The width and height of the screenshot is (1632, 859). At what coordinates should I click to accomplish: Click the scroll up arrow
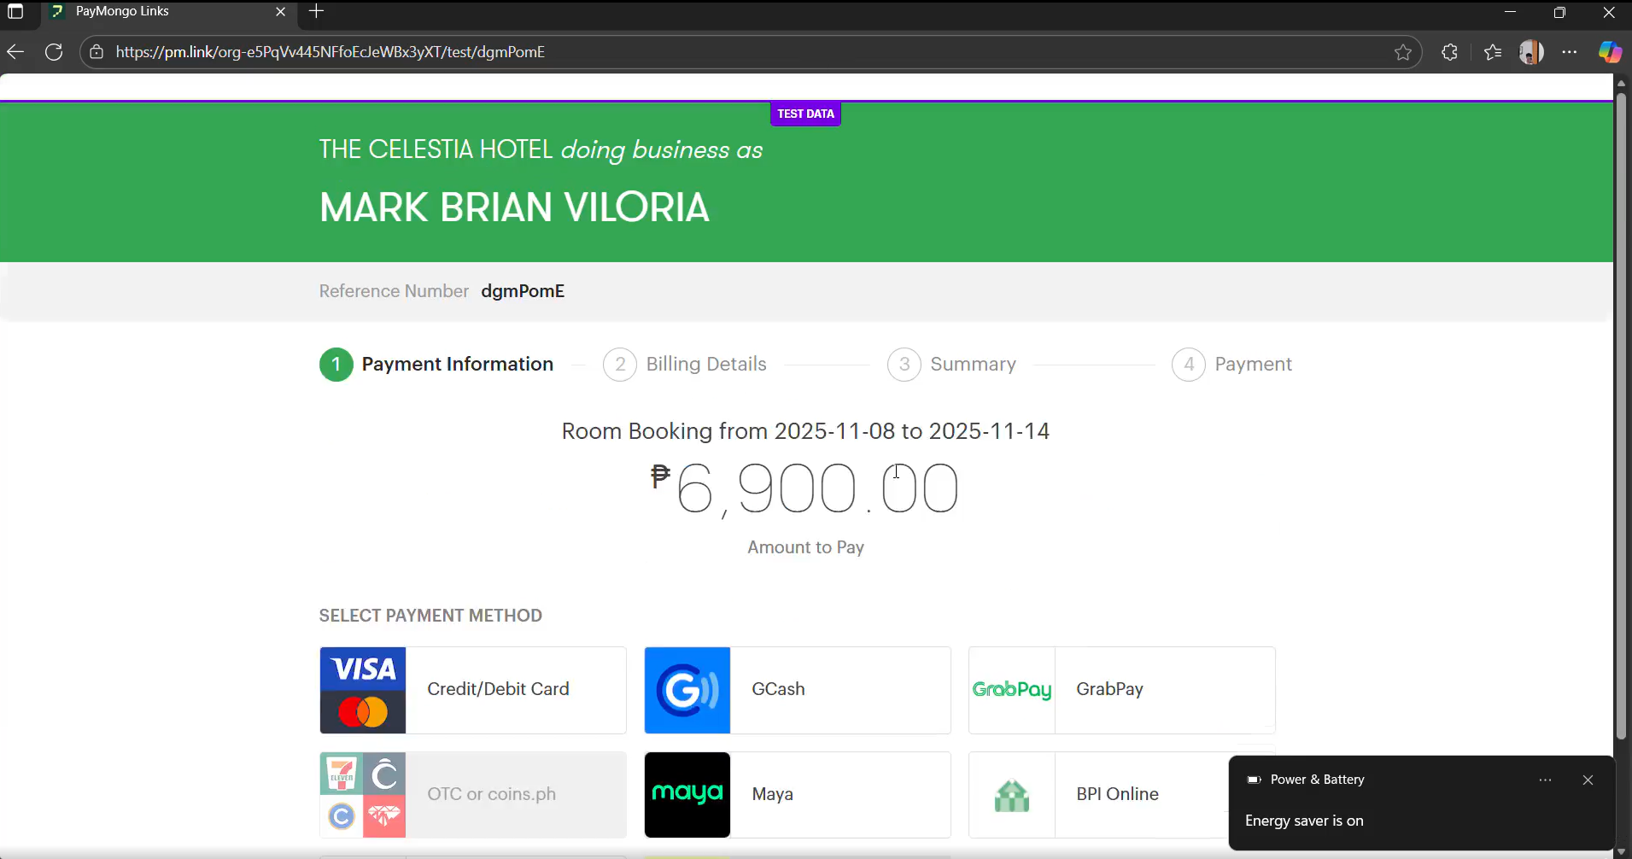point(1622,83)
